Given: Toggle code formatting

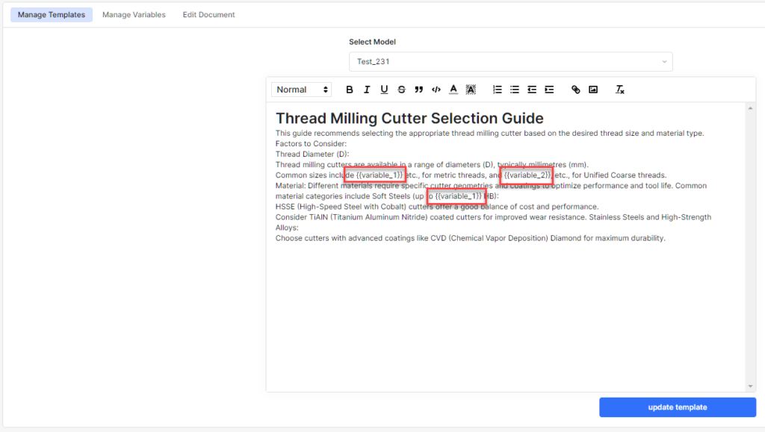Looking at the screenshot, I should click(436, 89).
